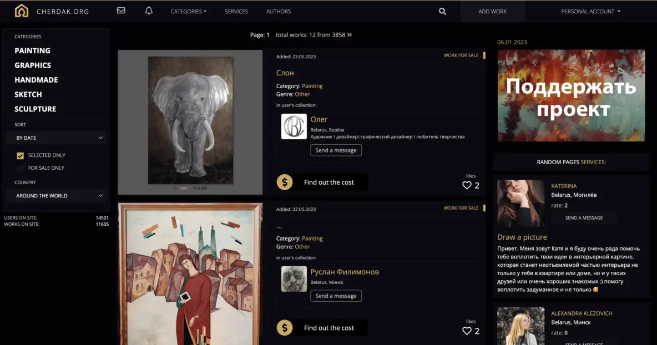Click the dollar coin icon for Слон
Image resolution: width=657 pixels, height=345 pixels.
[285, 182]
